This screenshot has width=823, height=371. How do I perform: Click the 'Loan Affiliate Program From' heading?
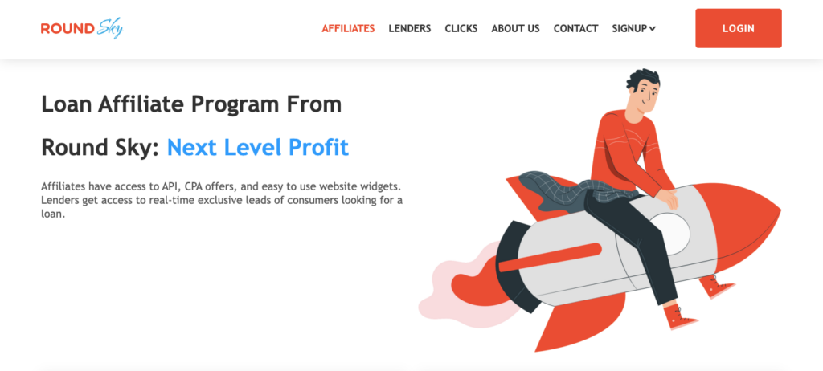click(x=191, y=104)
